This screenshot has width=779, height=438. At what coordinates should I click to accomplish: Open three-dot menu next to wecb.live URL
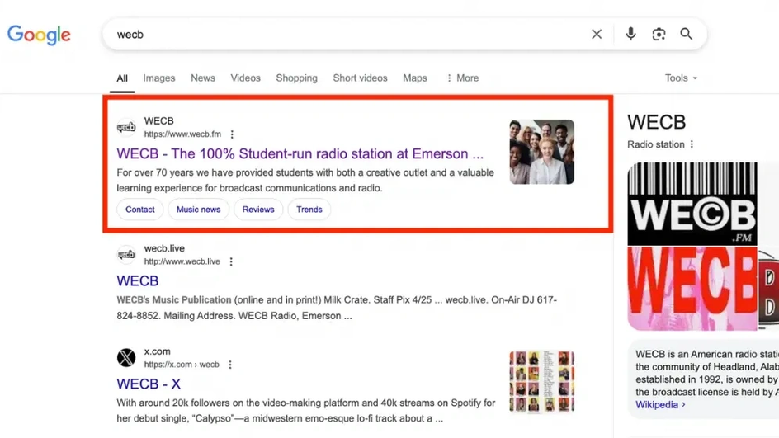pyautogui.click(x=231, y=261)
